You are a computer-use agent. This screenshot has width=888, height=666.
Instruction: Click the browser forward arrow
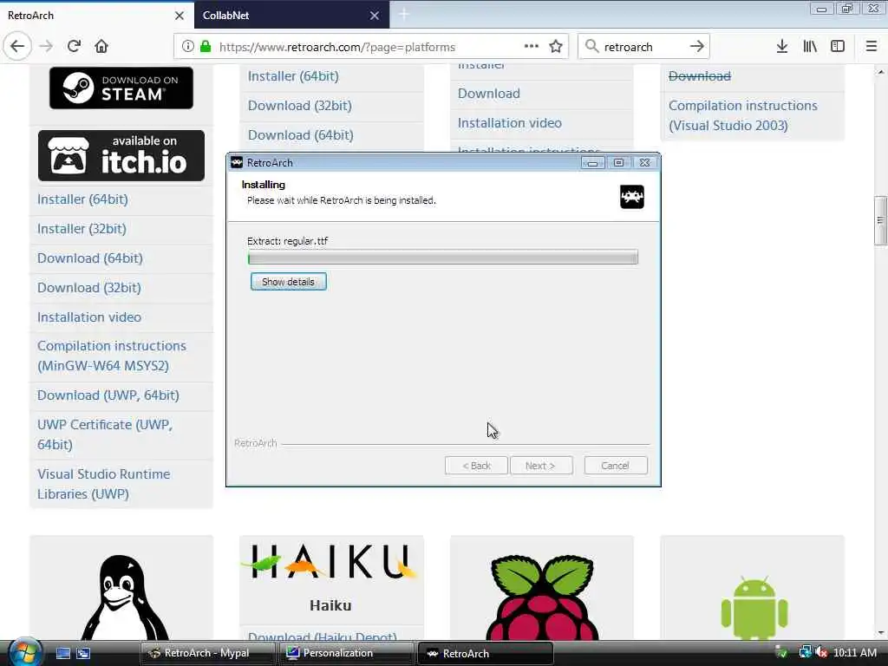click(46, 47)
